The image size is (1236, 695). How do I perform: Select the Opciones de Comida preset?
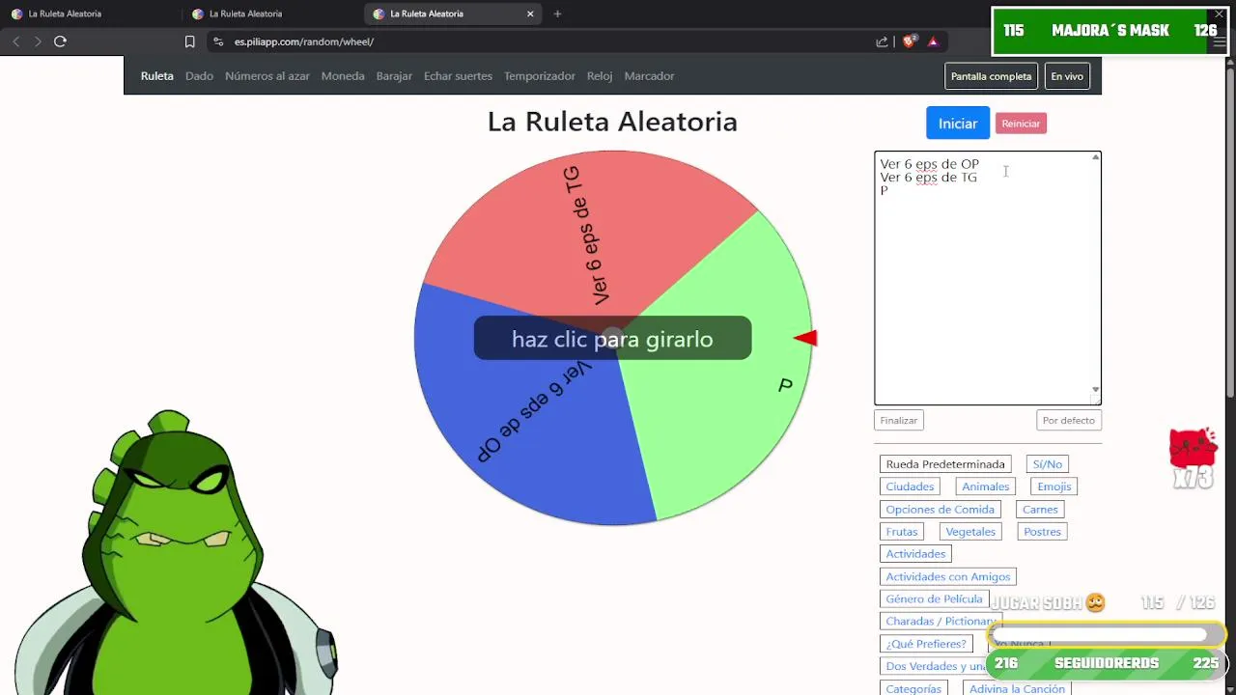[x=941, y=510]
